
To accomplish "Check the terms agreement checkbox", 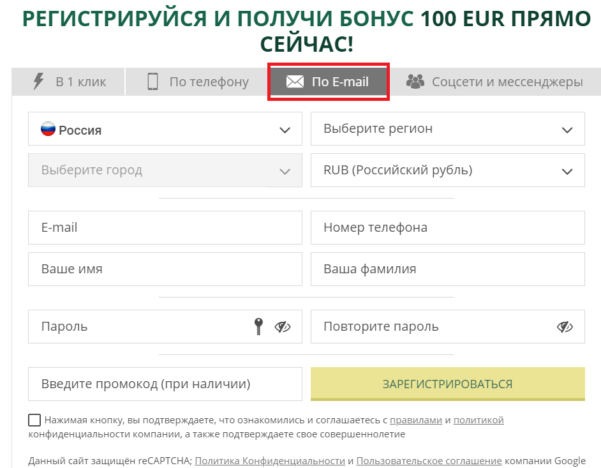I will coord(34,420).
